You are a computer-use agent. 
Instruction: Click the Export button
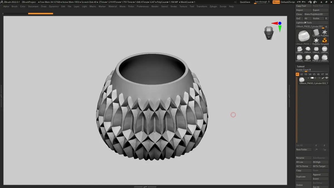pos(320,10)
